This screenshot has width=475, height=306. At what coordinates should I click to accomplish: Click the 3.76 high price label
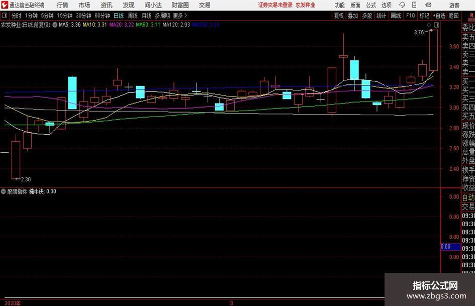[419, 33]
